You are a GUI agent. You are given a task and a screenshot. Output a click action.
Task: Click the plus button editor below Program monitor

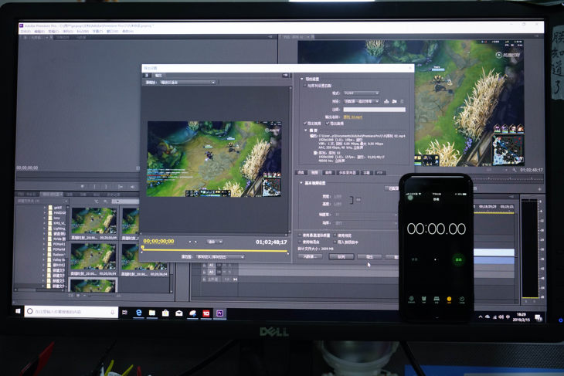539,188
